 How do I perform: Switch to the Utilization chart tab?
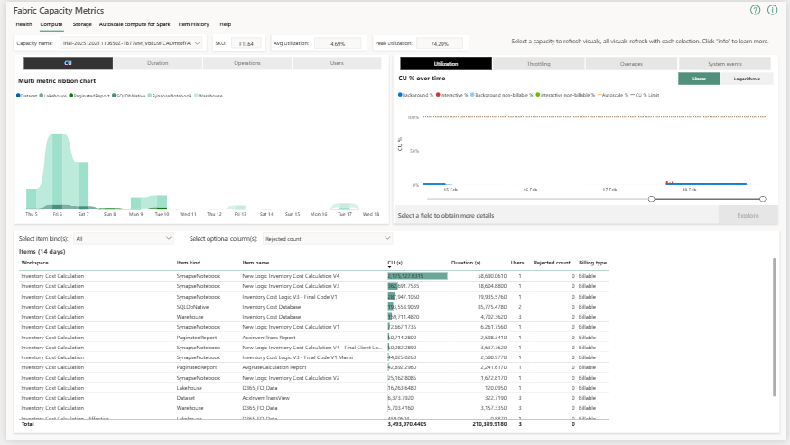pos(446,63)
